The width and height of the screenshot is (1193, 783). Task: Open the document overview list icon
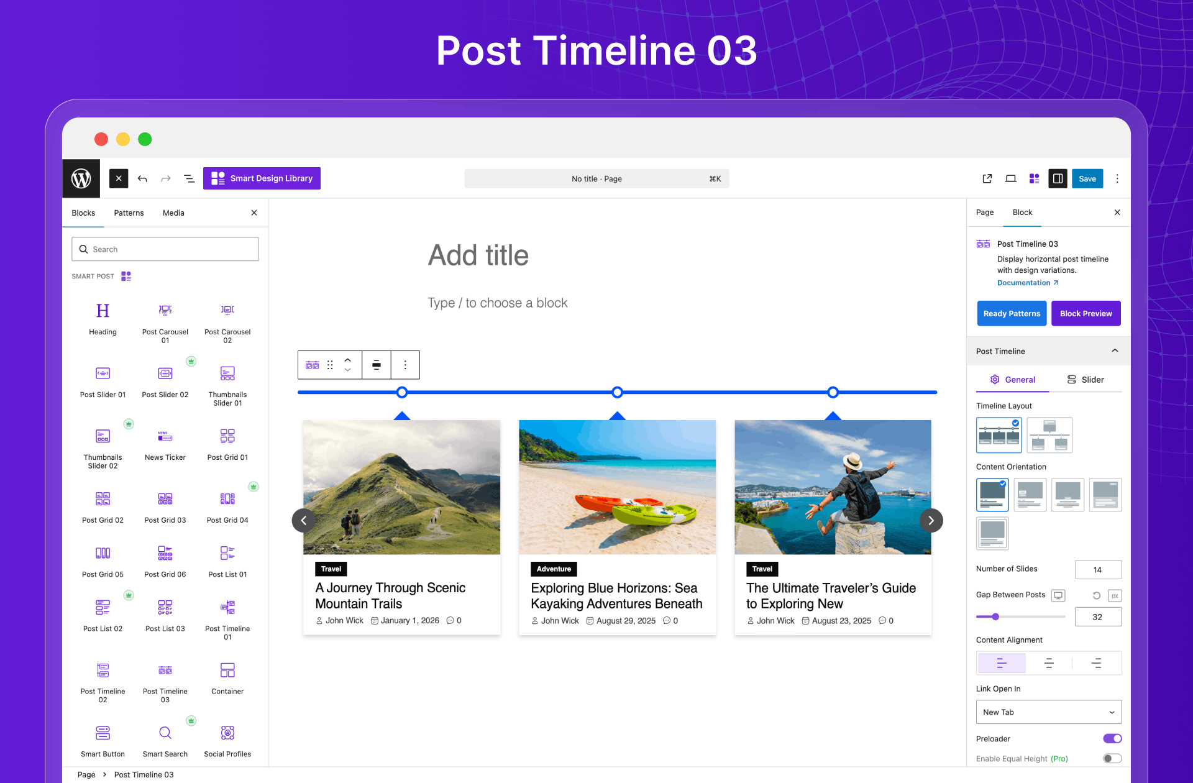click(x=189, y=179)
